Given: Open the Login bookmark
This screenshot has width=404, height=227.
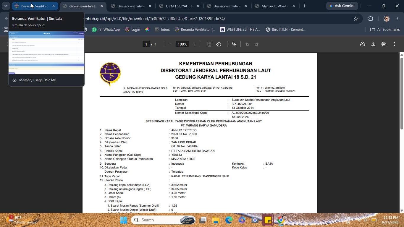Looking at the screenshot, I should coord(132,30).
